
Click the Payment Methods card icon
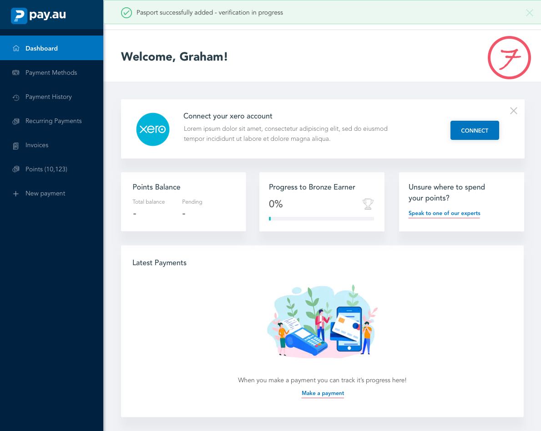tap(16, 72)
